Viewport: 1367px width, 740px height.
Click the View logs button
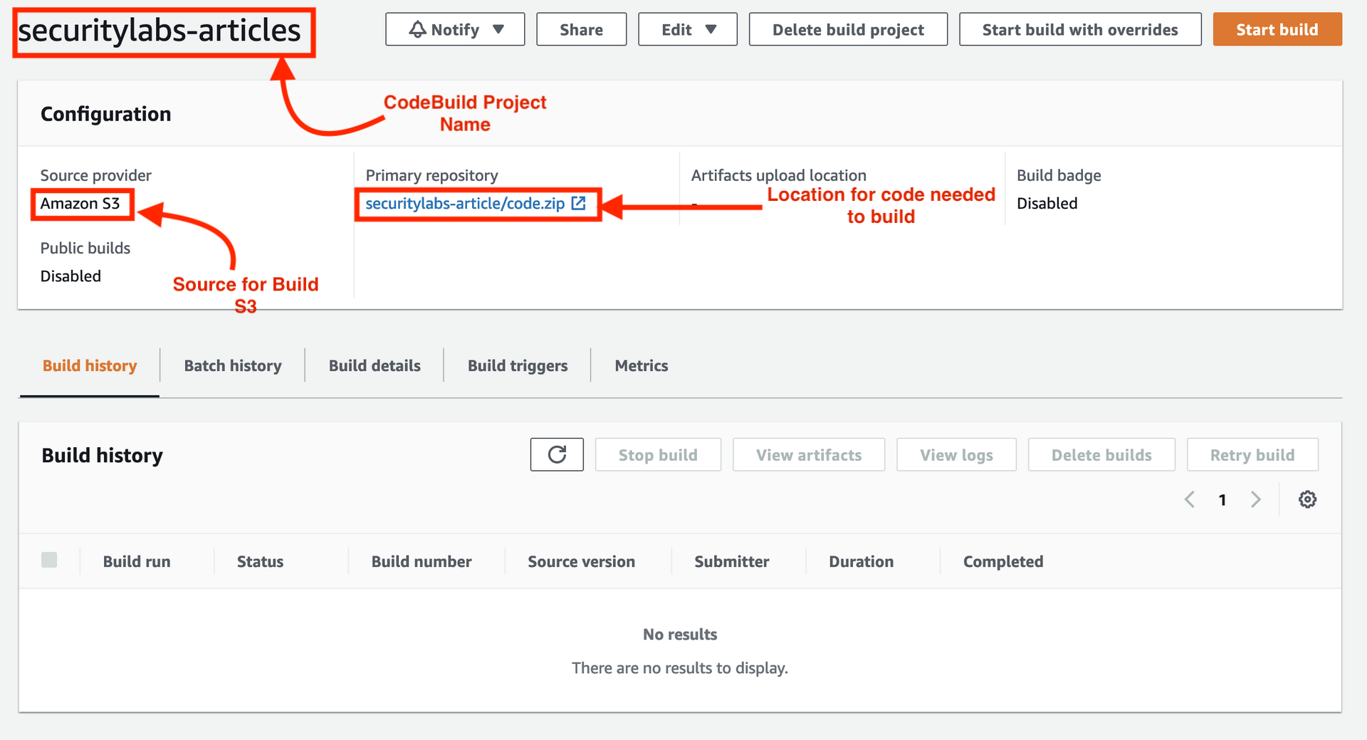tap(956, 454)
